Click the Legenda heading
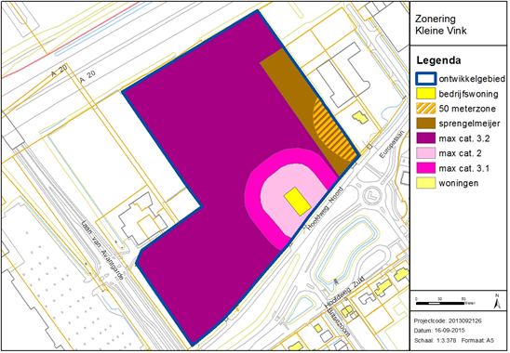Image resolution: width=510 pixels, height=353 pixels. (x=438, y=60)
